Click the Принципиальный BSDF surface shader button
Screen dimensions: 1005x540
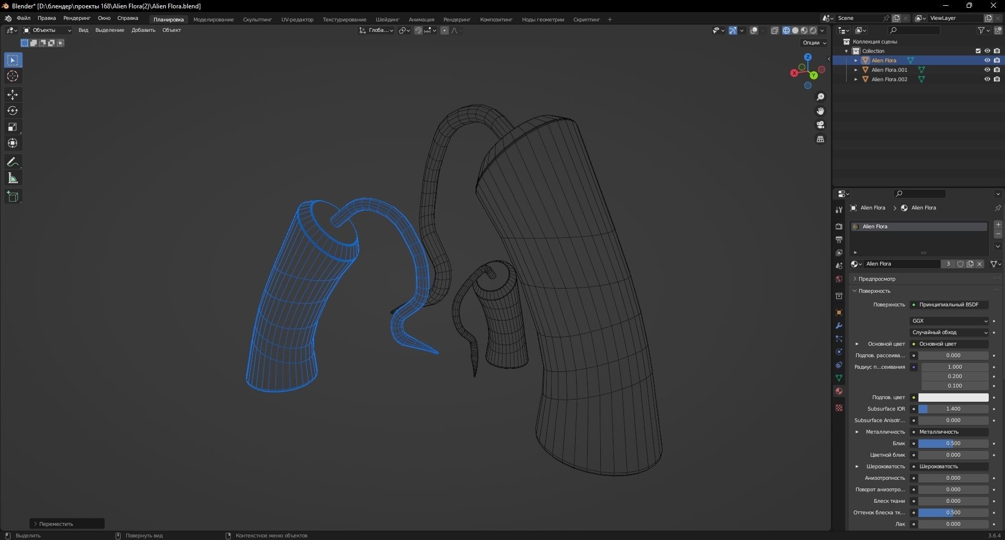[949, 305]
